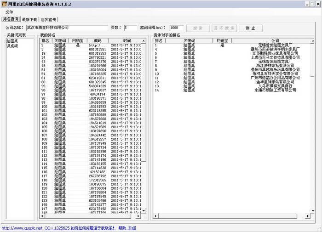The width and height of the screenshot is (322, 232).
Task: Open the www.qusplc.net link
Action: tap(22, 228)
